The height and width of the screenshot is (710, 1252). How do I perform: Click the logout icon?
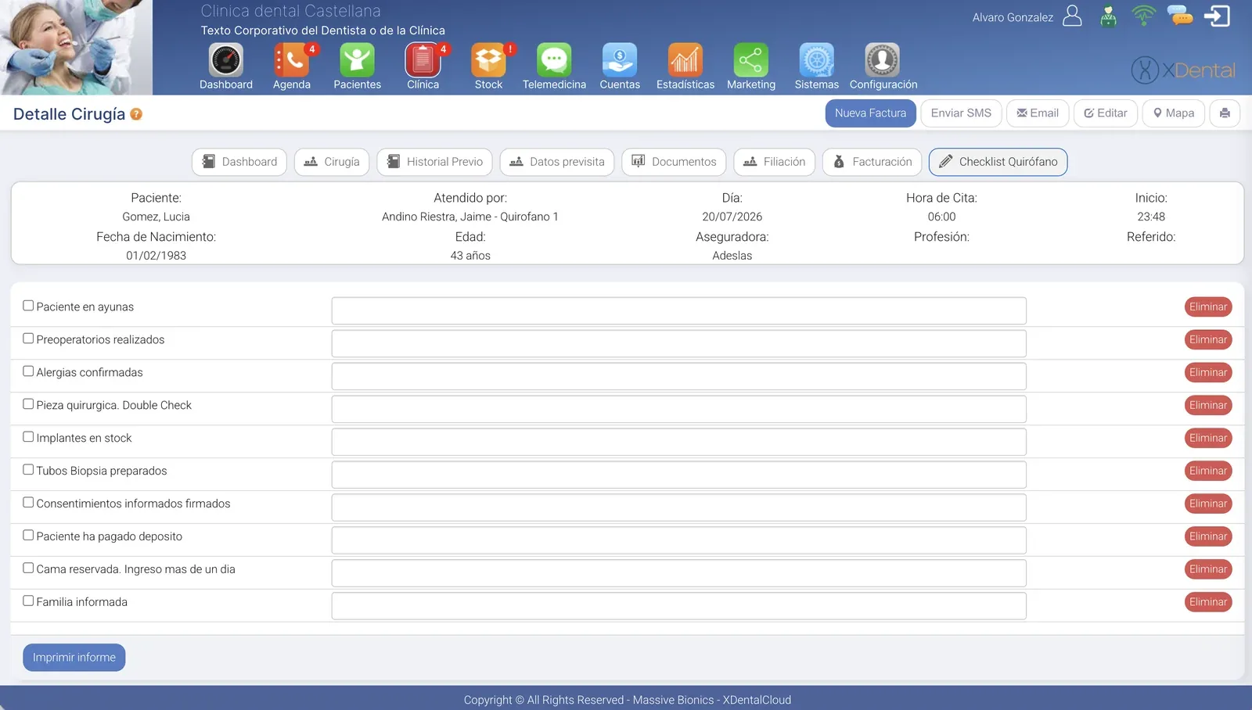click(x=1218, y=16)
